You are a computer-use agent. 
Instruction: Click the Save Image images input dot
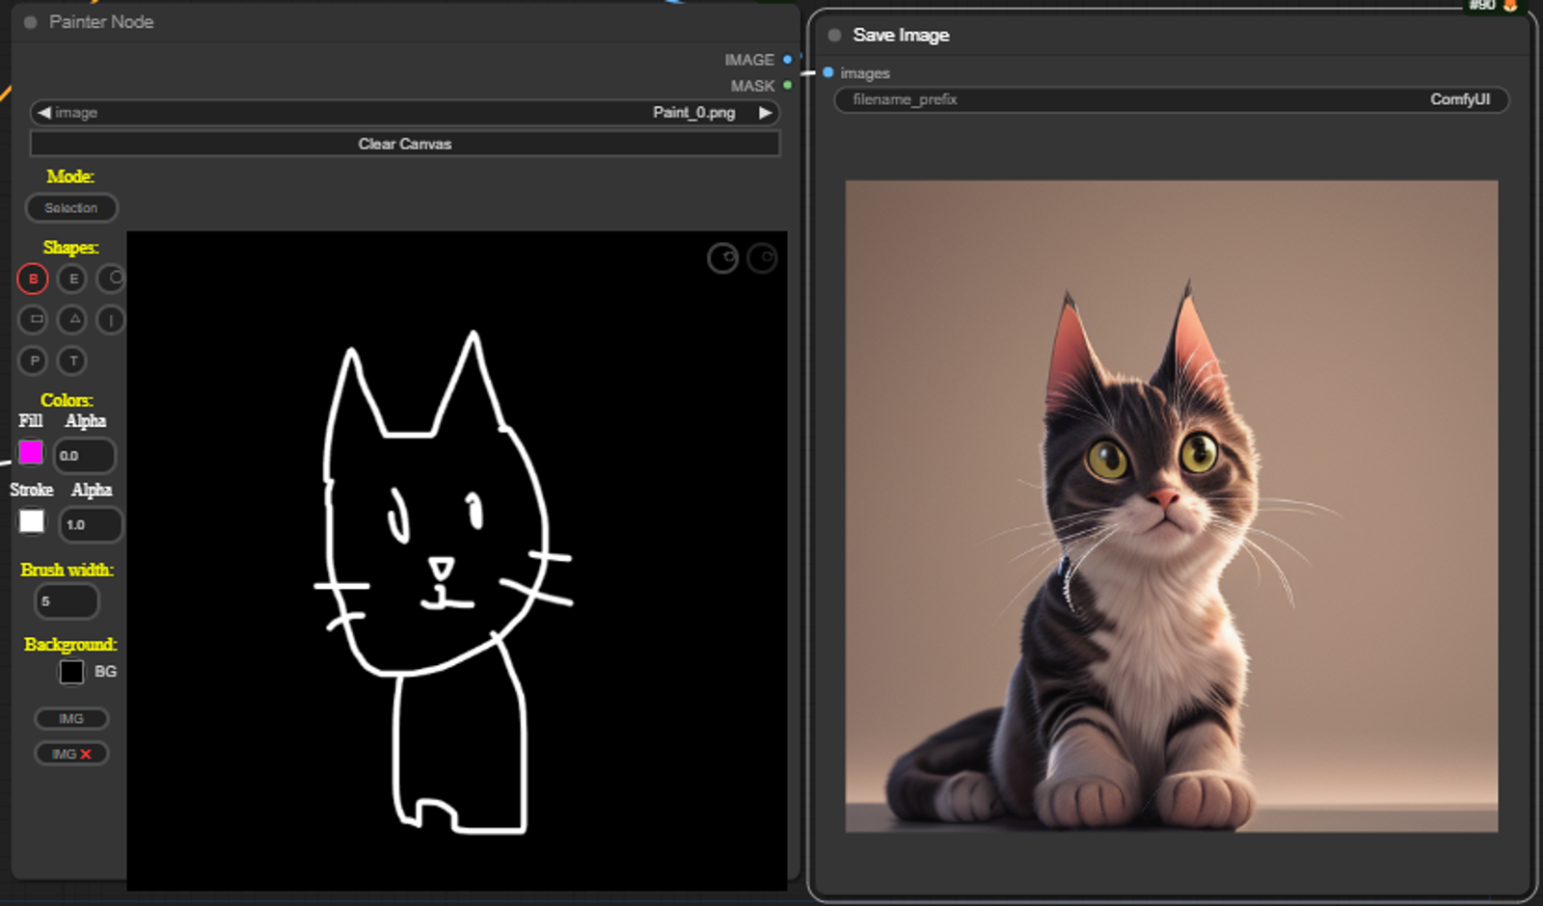click(x=828, y=72)
